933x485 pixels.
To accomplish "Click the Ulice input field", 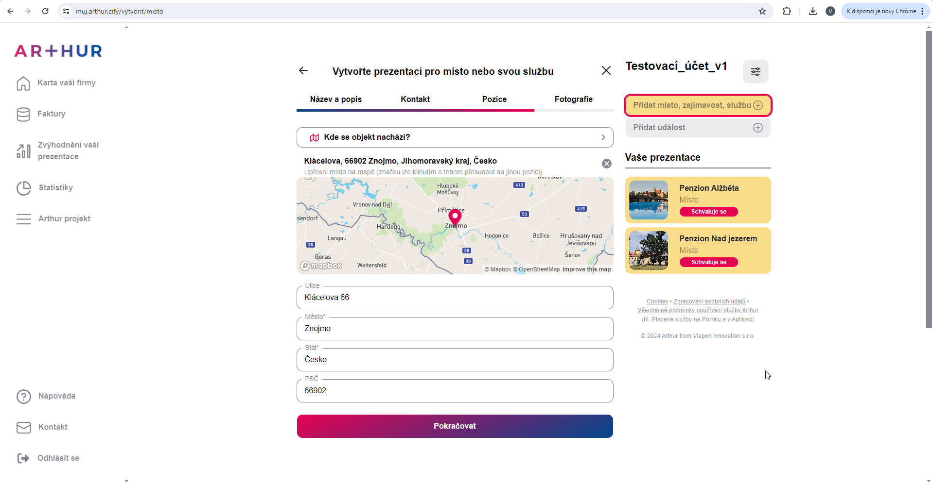I will [x=455, y=298].
